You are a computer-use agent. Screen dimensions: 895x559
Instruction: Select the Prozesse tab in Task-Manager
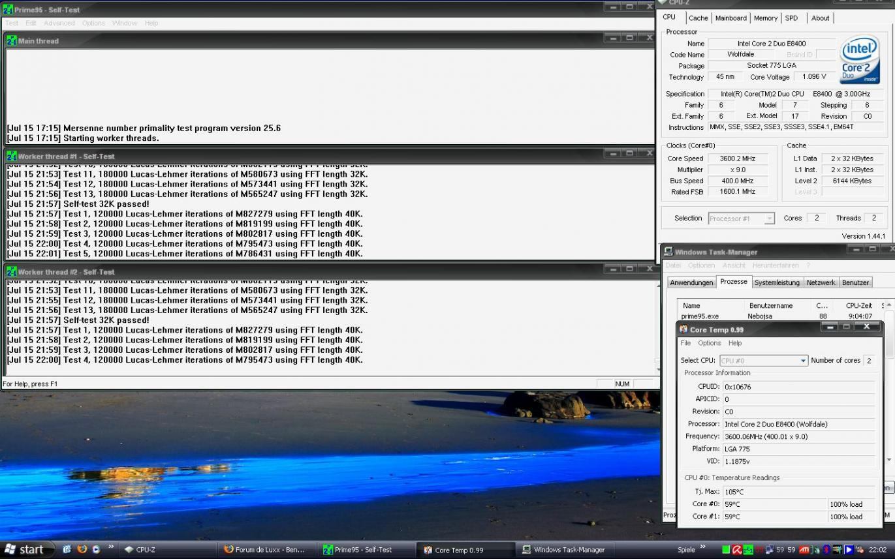pyautogui.click(x=733, y=281)
